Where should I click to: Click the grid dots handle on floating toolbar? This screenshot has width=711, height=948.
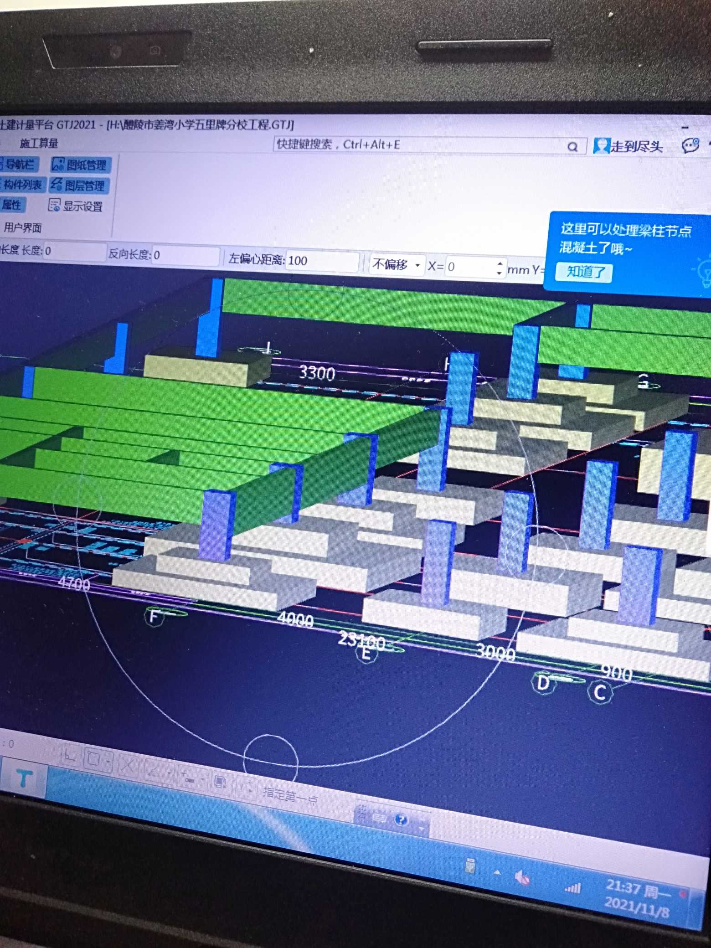click(x=362, y=813)
